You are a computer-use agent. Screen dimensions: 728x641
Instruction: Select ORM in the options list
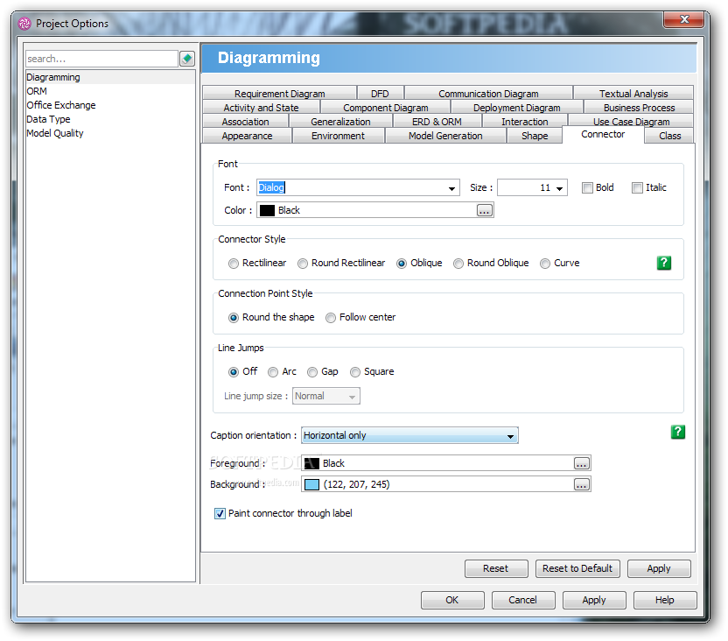[110, 91]
